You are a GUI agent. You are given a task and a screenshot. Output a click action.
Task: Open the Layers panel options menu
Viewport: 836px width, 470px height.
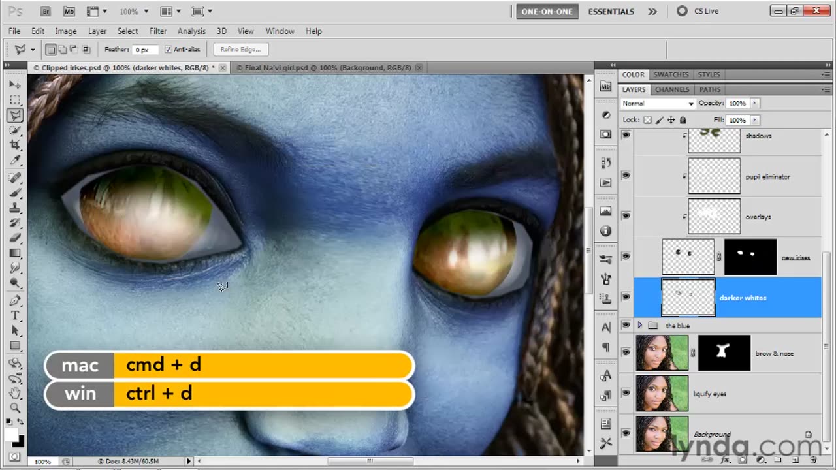click(x=826, y=89)
